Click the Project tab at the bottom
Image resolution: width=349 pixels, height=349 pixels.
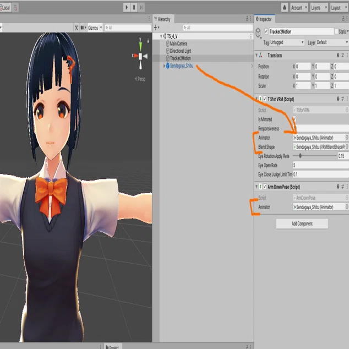(113, 347)
